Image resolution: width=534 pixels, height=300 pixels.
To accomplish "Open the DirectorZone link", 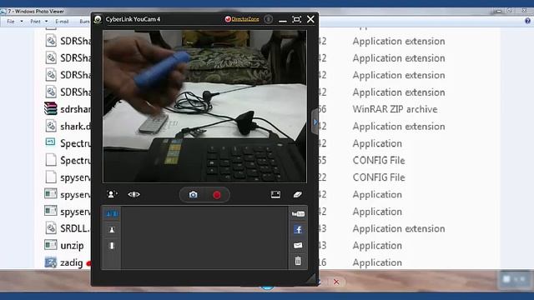I will [x=244, y=19].
